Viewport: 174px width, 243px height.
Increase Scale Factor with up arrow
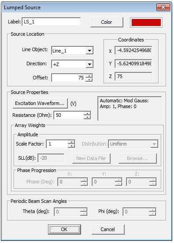(71, 142)
